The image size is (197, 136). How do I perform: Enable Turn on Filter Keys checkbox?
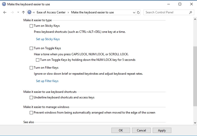pos(31,68)
